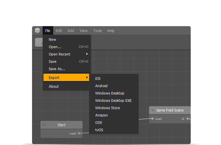Open the Add menu
The height and width of the screenshot is (145, 221).
(x=71, y=31)
